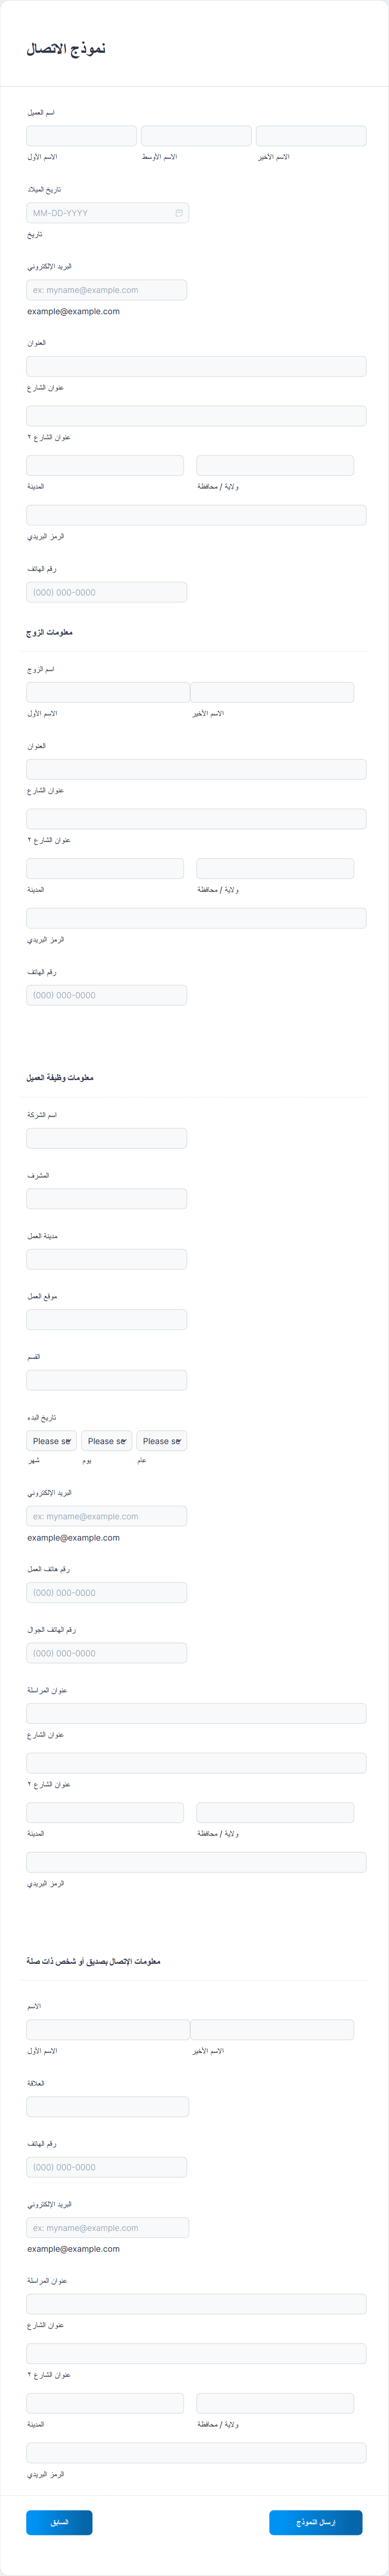Screen dimensions: 389x2576
Task: Click the customer first name field
Action: (x=81, y=136)
